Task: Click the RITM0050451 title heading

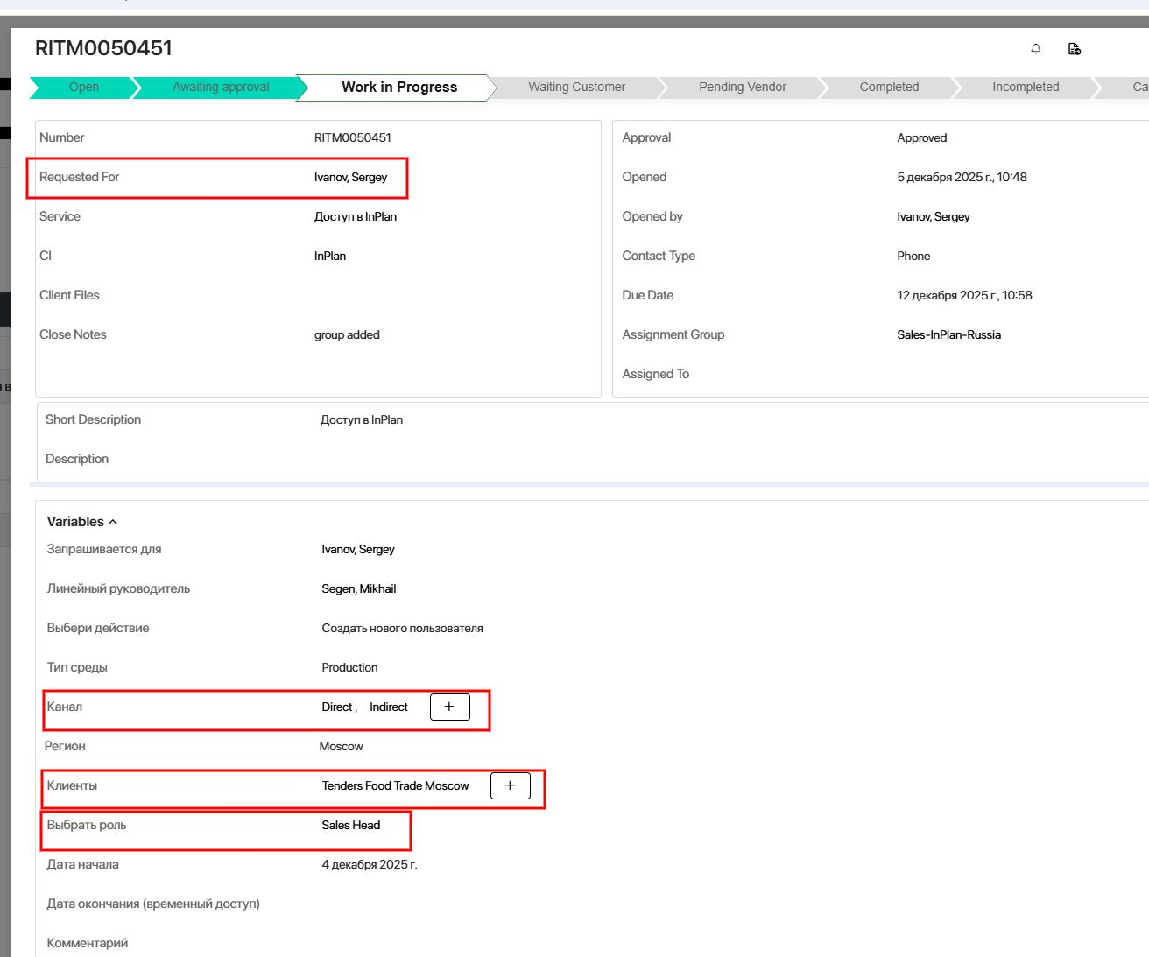Action: tap(103, 48)
